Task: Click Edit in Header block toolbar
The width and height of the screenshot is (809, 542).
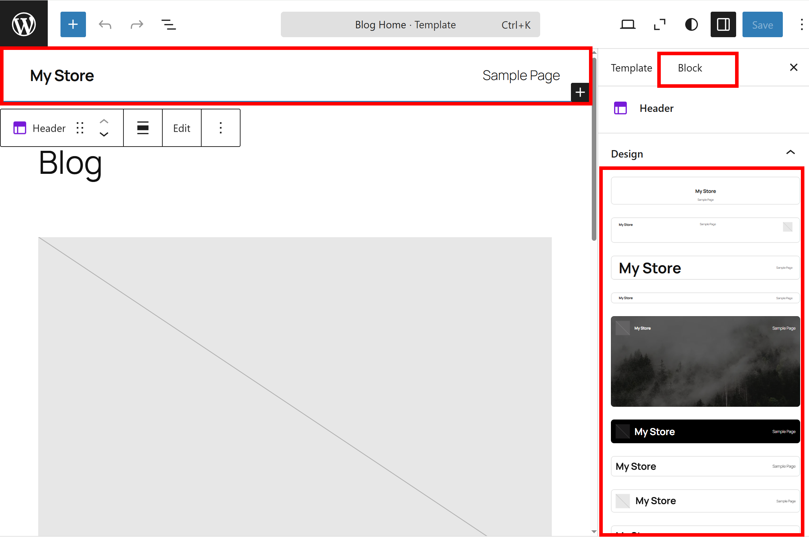Action: point(181,128)
